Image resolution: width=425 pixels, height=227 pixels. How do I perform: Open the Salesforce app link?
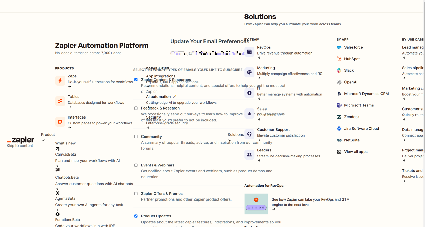(x=353, y=47)
